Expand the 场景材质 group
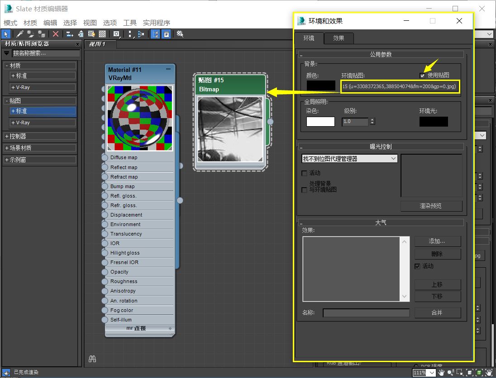The height and width of the screenshot is (378, 496). click(39, 148)
